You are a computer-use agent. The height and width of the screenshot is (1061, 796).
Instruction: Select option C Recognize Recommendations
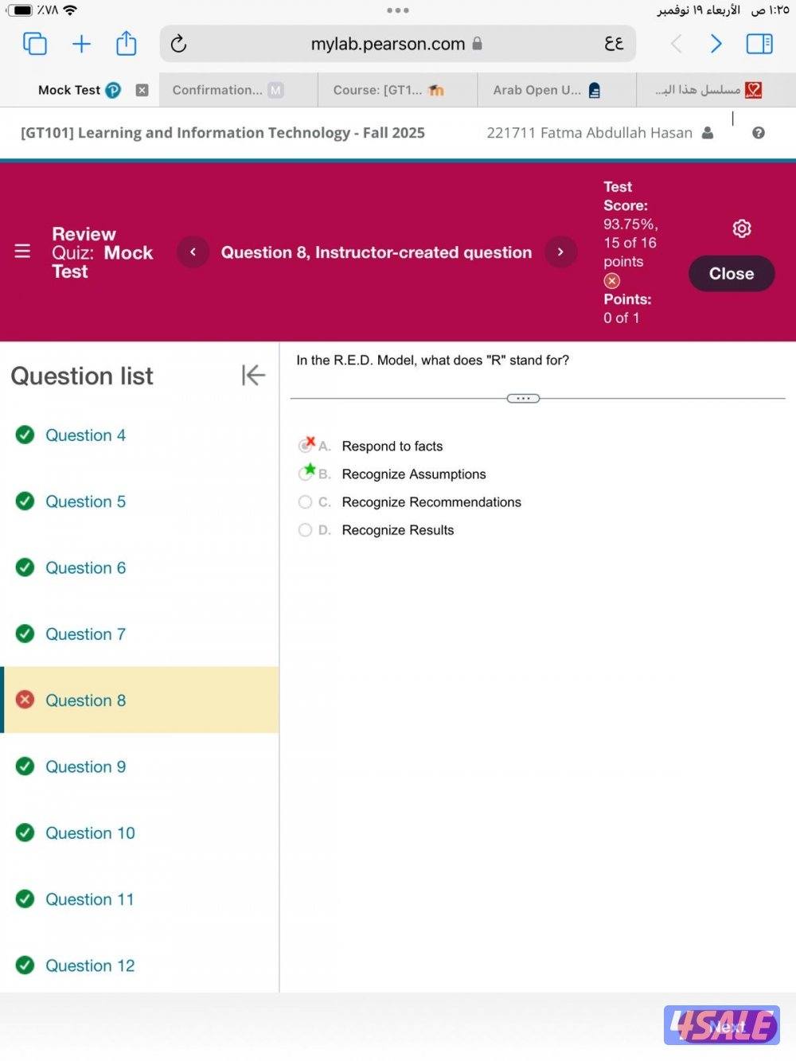(x=305, y=502)
